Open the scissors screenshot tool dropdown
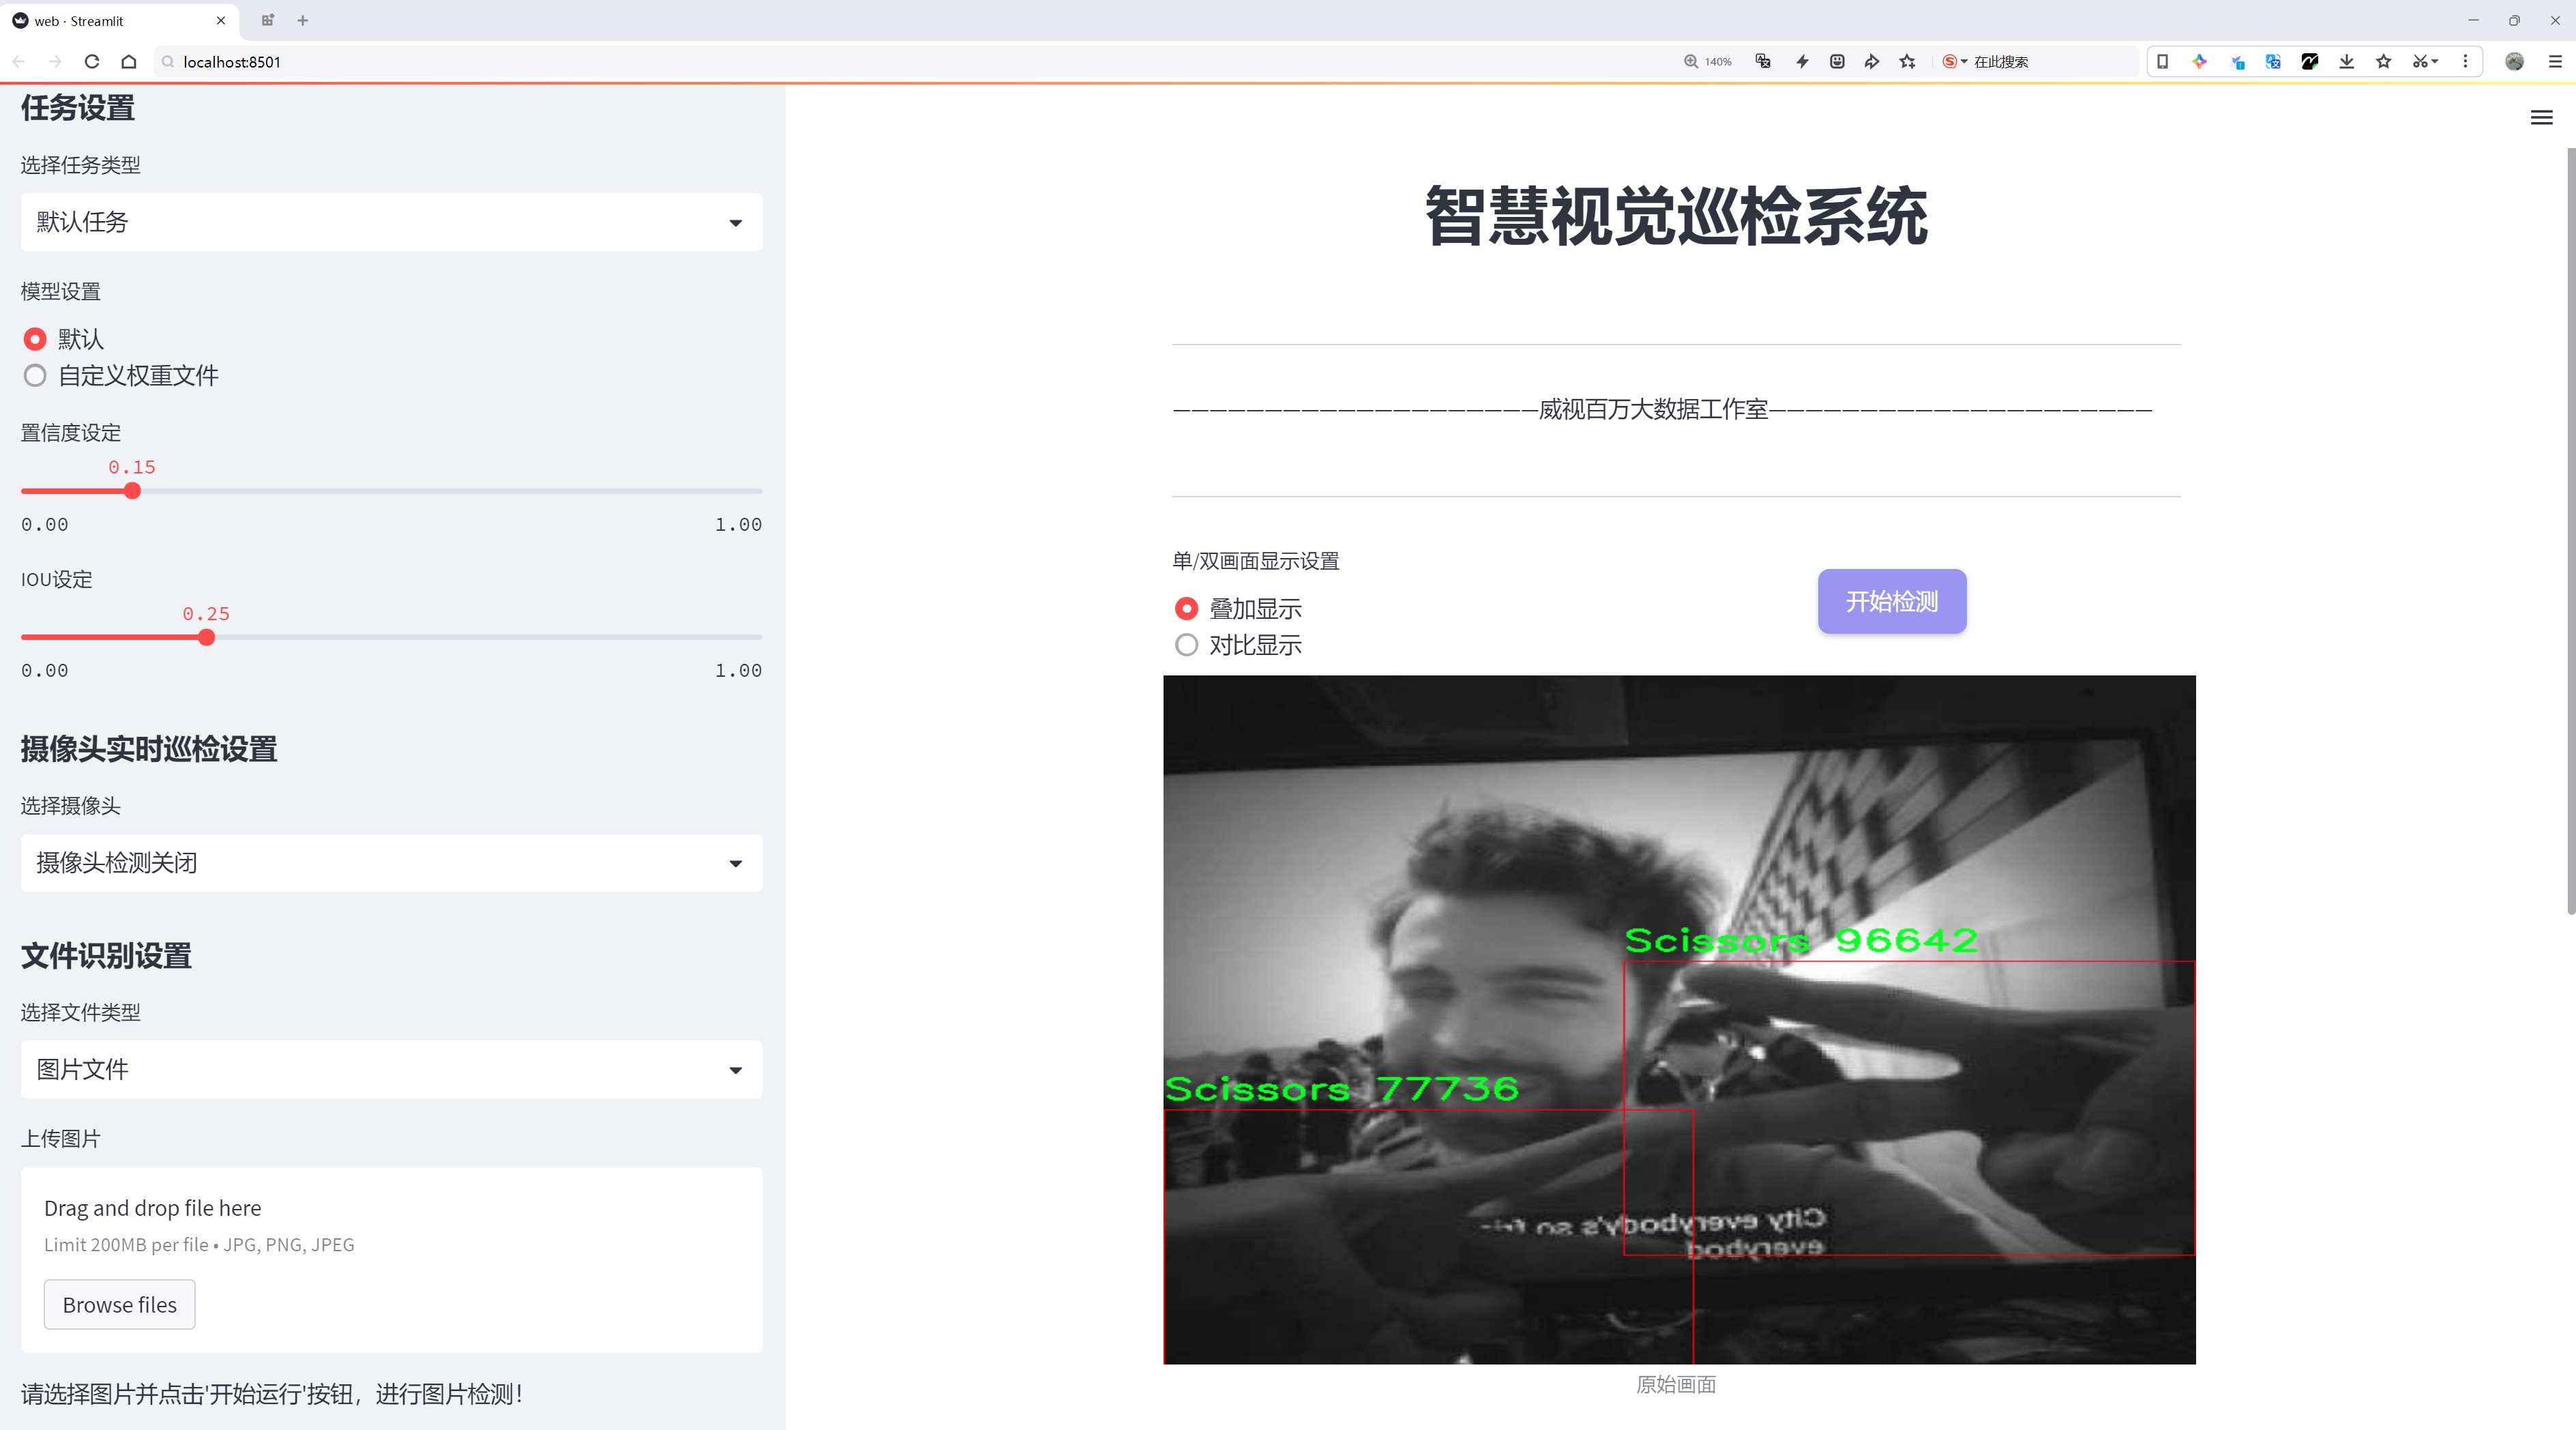 click(x=2426, y=62)
